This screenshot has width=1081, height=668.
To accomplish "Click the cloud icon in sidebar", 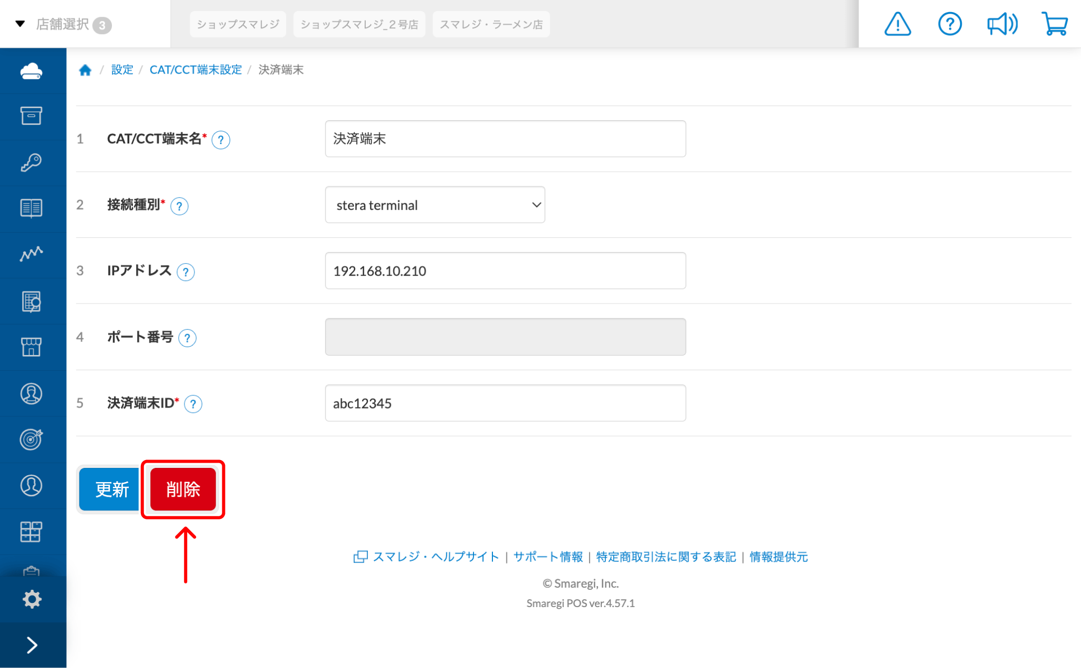I will (32, 71).
